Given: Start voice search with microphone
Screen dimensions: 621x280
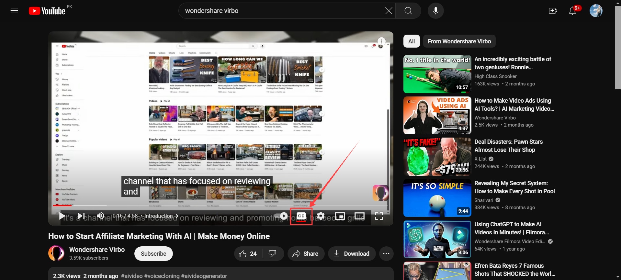Looking at the screenshot, I should coord(436,11).
